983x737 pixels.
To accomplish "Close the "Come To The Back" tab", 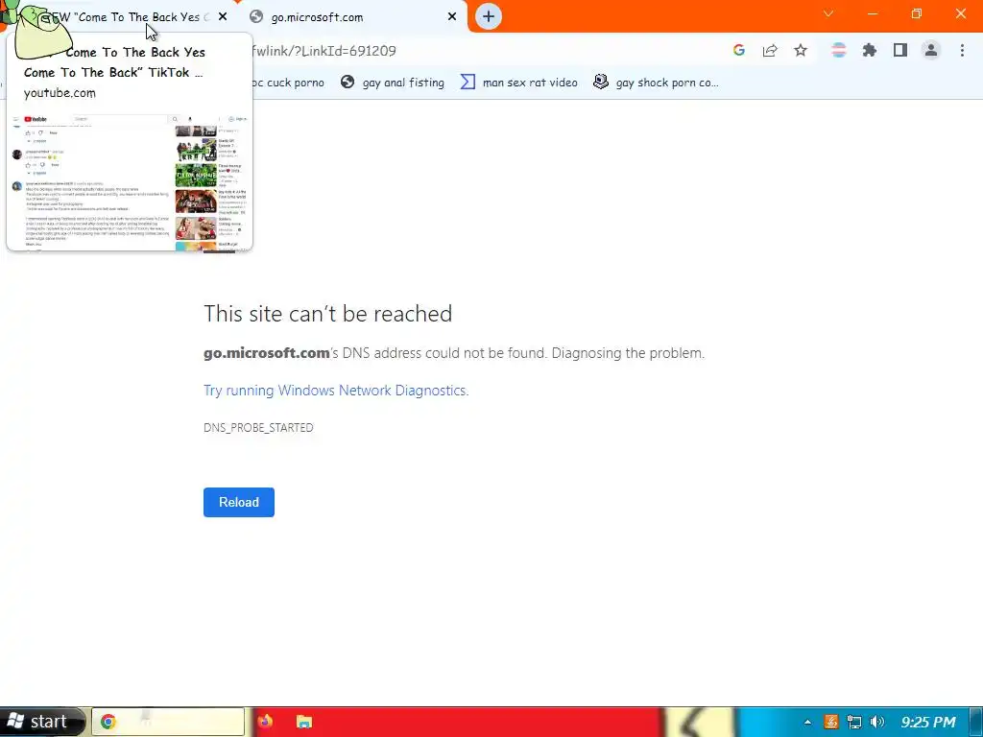I will coord(223,17).
